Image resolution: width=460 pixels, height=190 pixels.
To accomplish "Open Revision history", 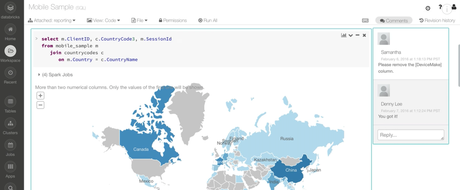I will (x=437, y=20).
